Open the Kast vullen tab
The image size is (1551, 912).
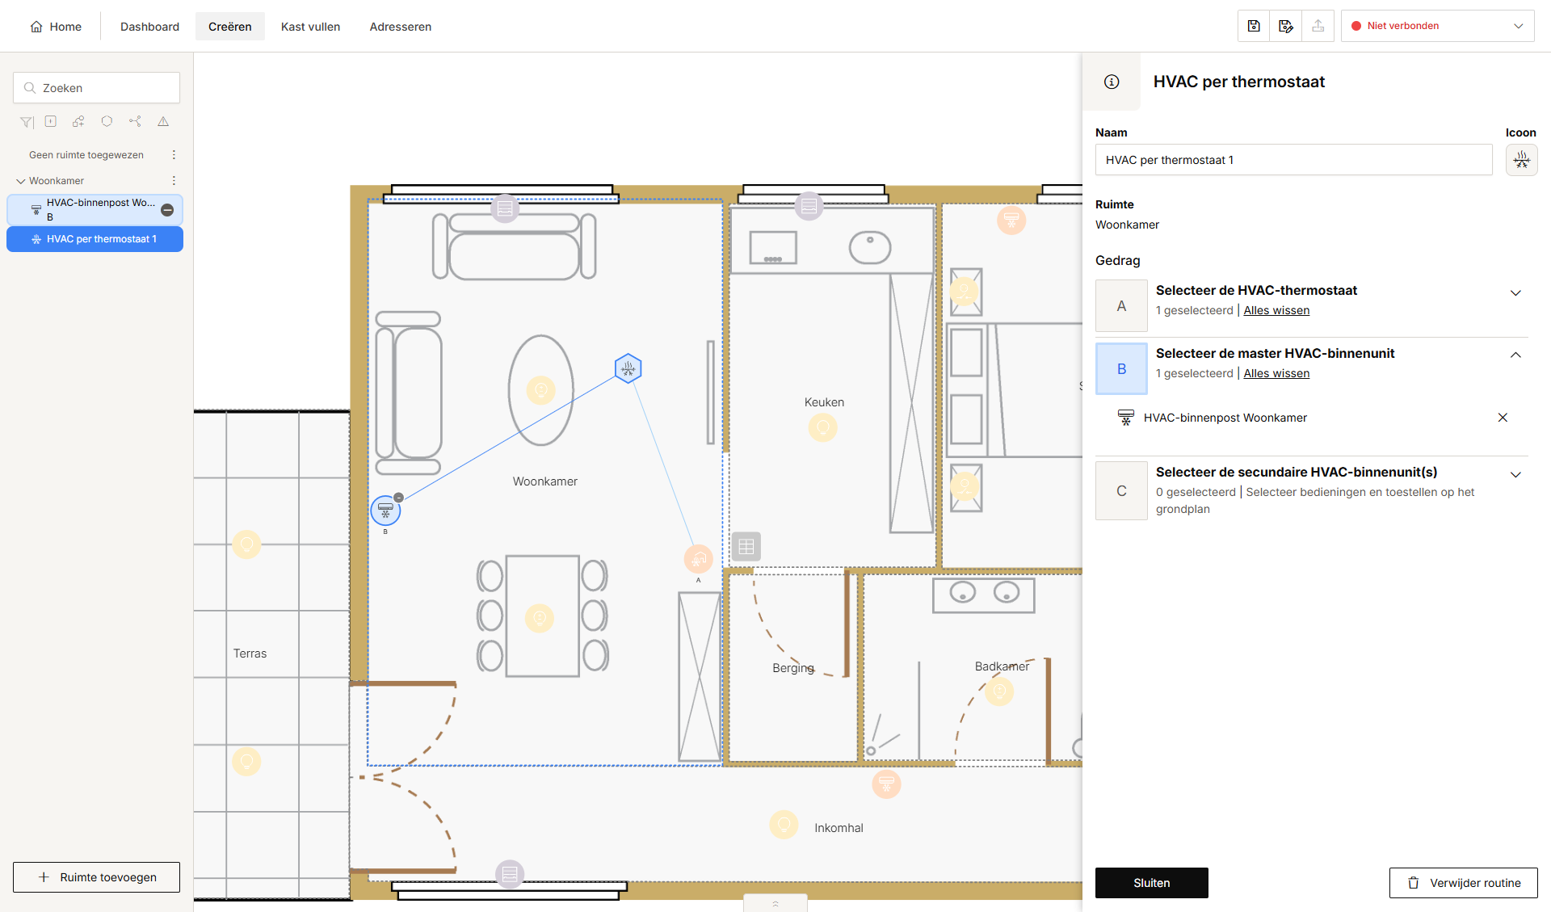[310, 27]
